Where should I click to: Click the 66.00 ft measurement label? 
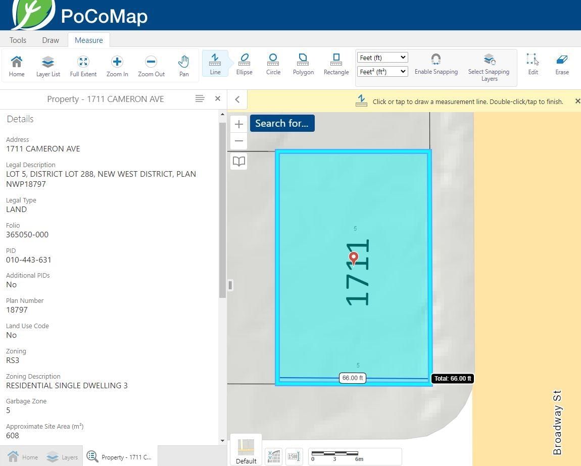352,378
